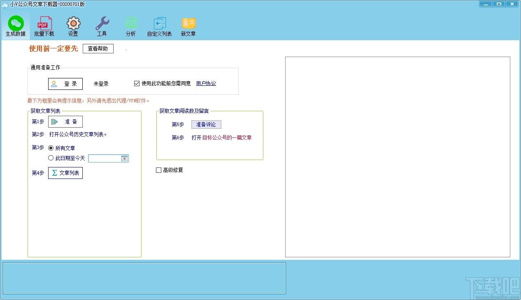Screen dimensions: 521x300
Task: Click the 目标公众号的一篇文章 text
Action: [227, 137]
